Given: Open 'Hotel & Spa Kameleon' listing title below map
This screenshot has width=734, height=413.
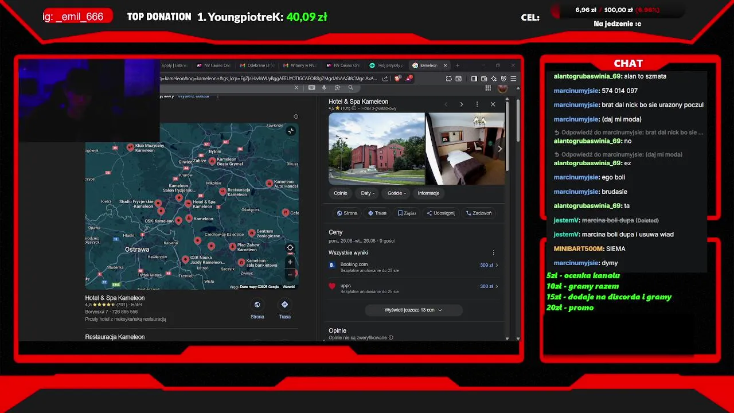Looking at the screenshot, I should [x=115, y=298].
